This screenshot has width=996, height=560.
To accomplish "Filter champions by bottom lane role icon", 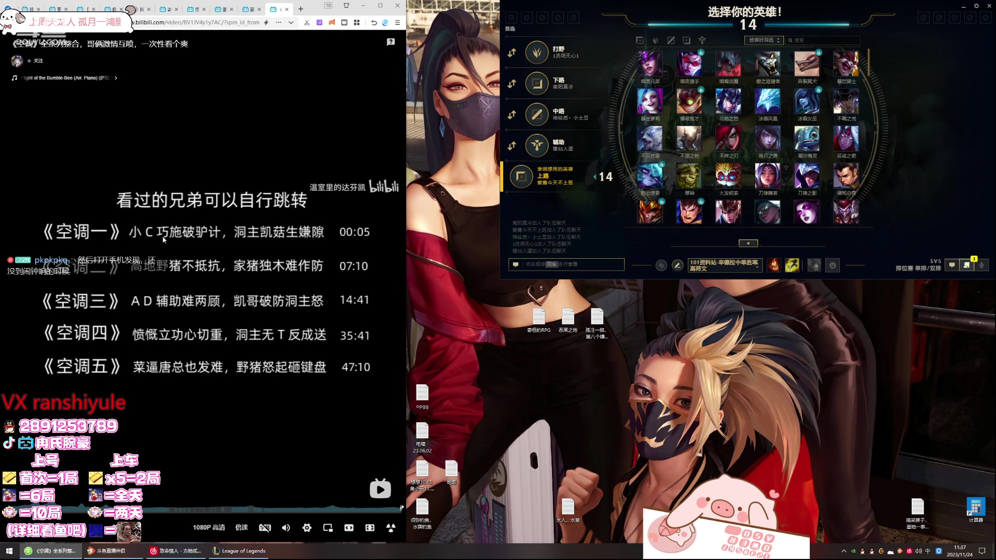I will (x=686, y=40).
